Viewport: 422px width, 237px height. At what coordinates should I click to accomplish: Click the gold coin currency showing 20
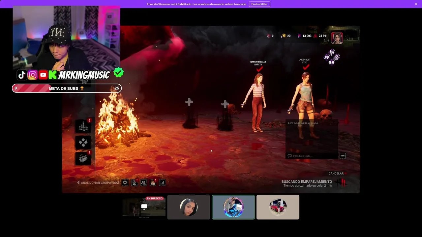pyautogui.click(x=283, y=36)
